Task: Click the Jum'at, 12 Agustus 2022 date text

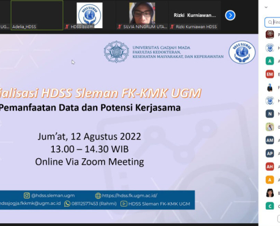Action: [x=89, y=136]
